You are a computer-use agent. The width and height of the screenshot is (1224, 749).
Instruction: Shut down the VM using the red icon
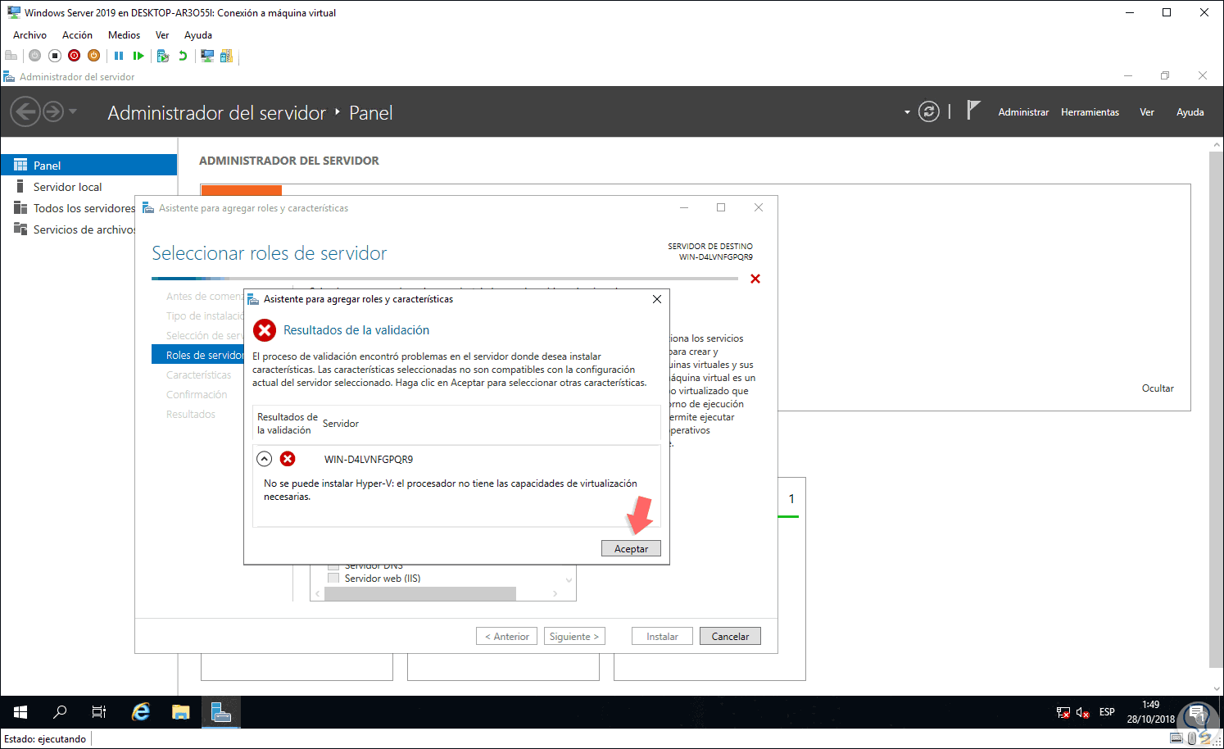[x=75, y=56]
